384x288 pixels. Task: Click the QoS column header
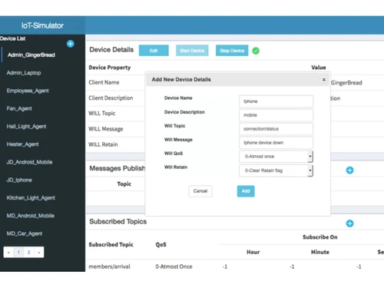pyautogui.click(x=161, y=244)
